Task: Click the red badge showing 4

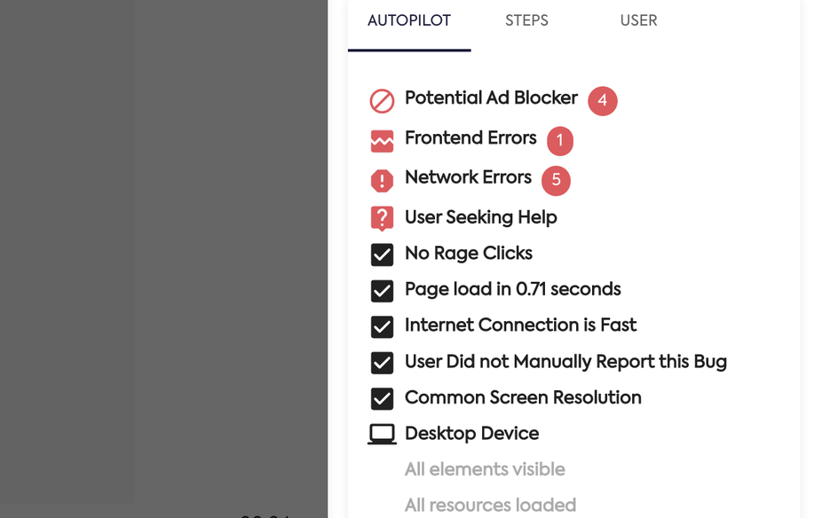Action: [x=602, y=100]
